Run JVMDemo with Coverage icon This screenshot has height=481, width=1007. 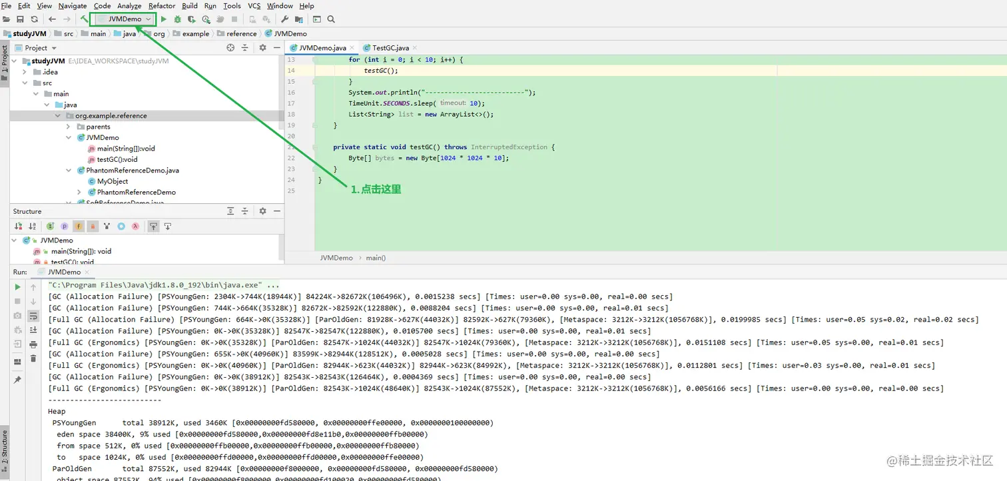click(x=192, y=19)
